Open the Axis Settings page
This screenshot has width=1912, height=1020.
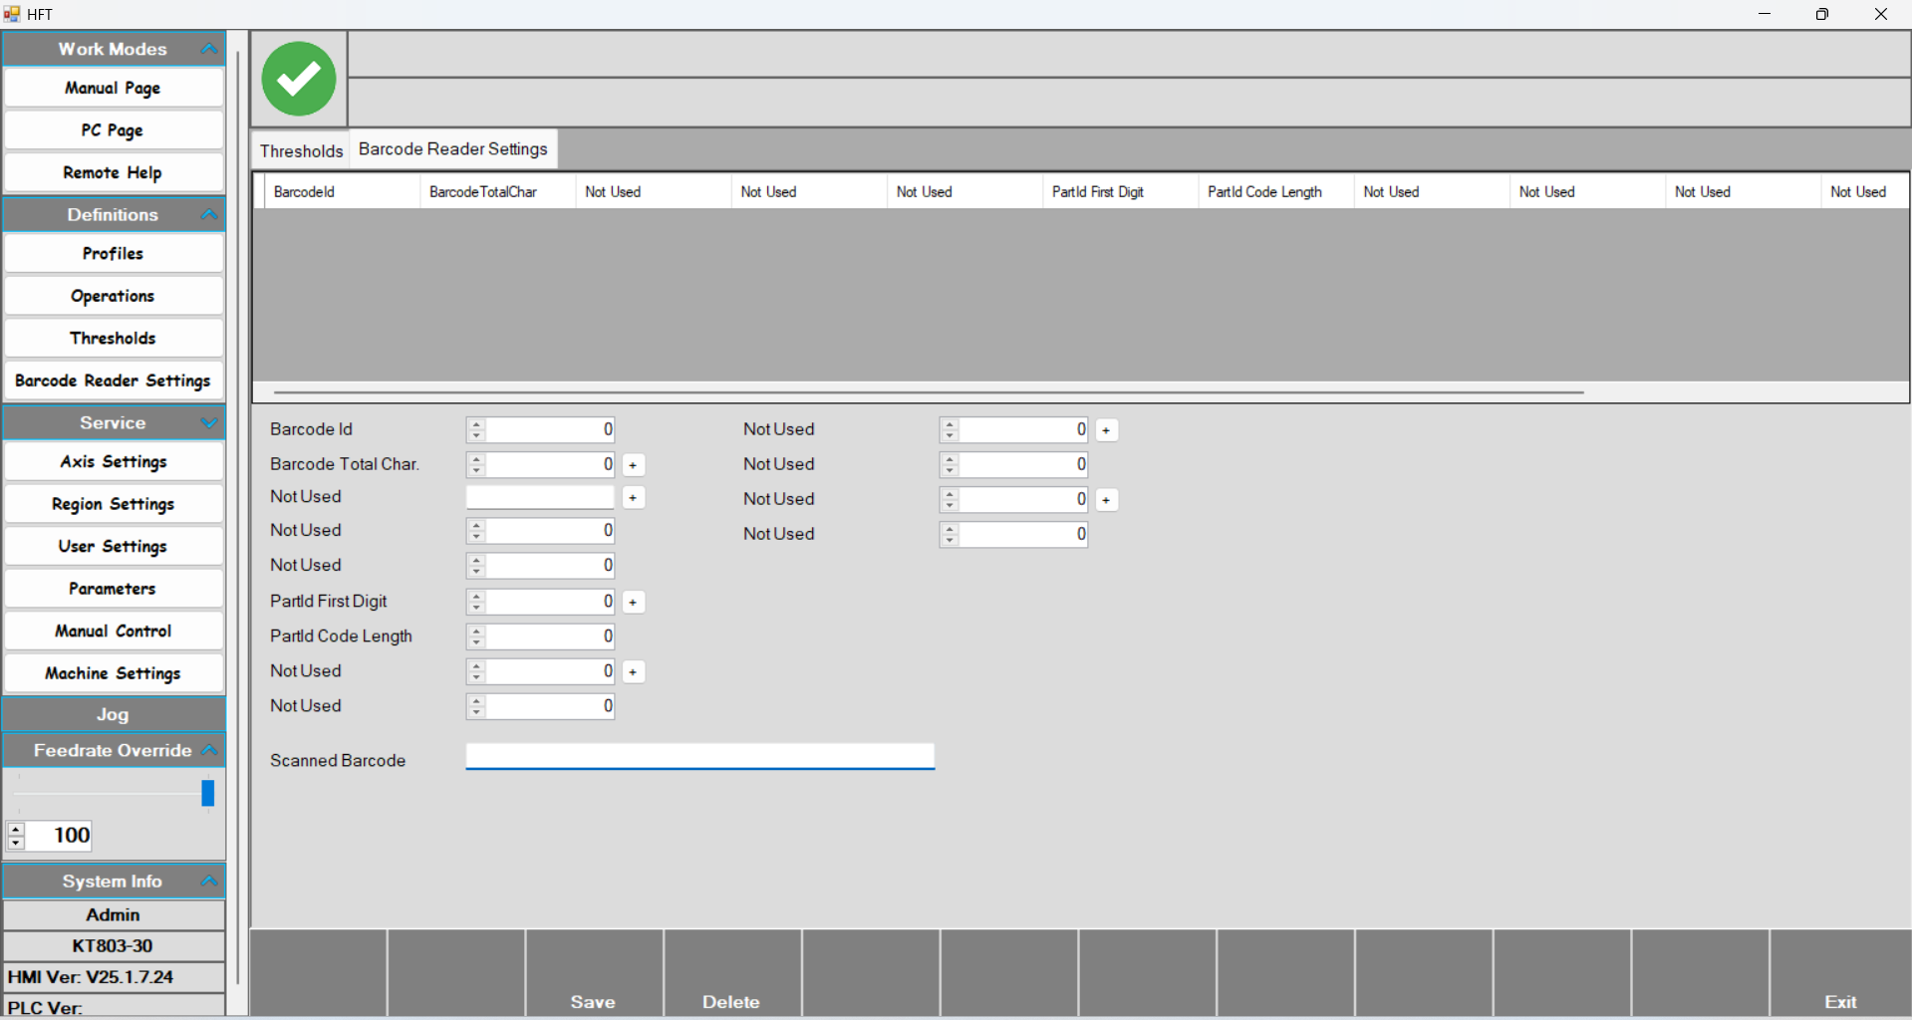tap(114, 462)
